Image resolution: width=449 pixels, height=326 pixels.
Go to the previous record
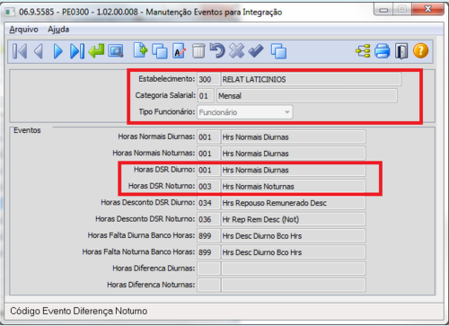click(39, 51)
